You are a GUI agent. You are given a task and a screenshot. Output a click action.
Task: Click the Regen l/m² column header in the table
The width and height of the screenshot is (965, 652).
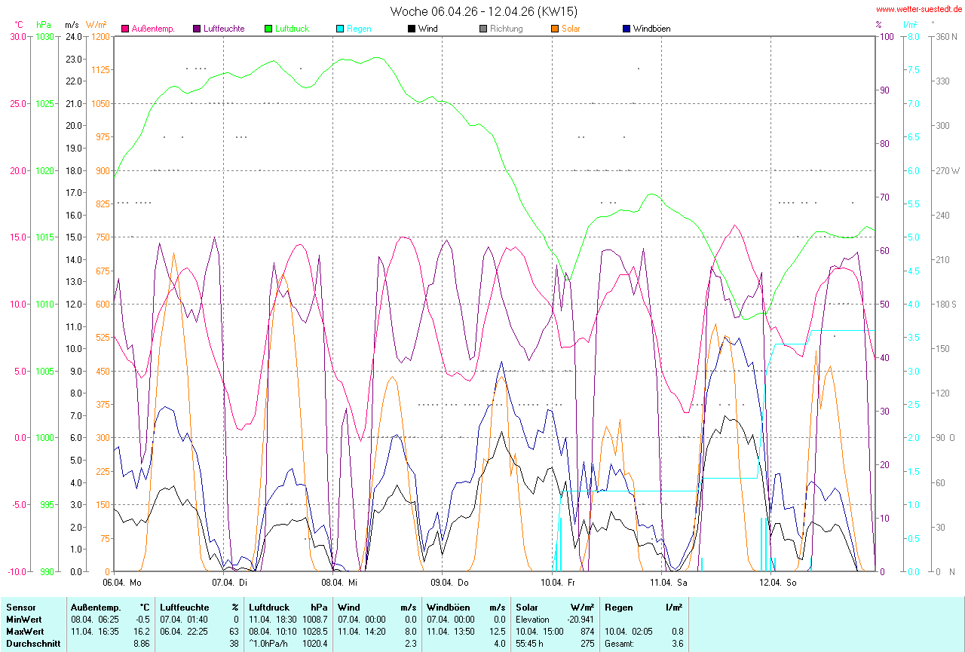point(643,607)
